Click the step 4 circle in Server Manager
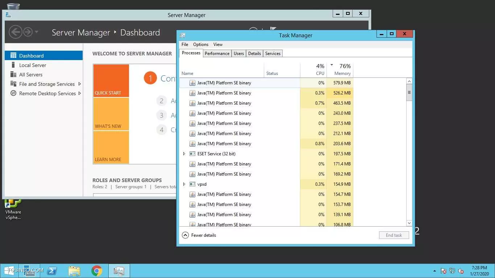495x278 pixels. click(x=162, y=130)
